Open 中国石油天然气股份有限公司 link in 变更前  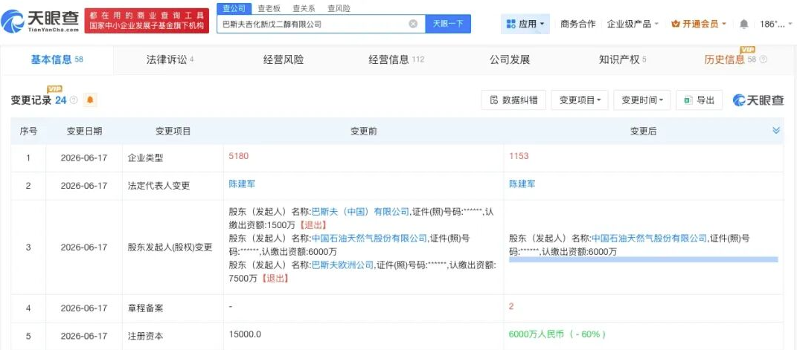pos(368,239)
